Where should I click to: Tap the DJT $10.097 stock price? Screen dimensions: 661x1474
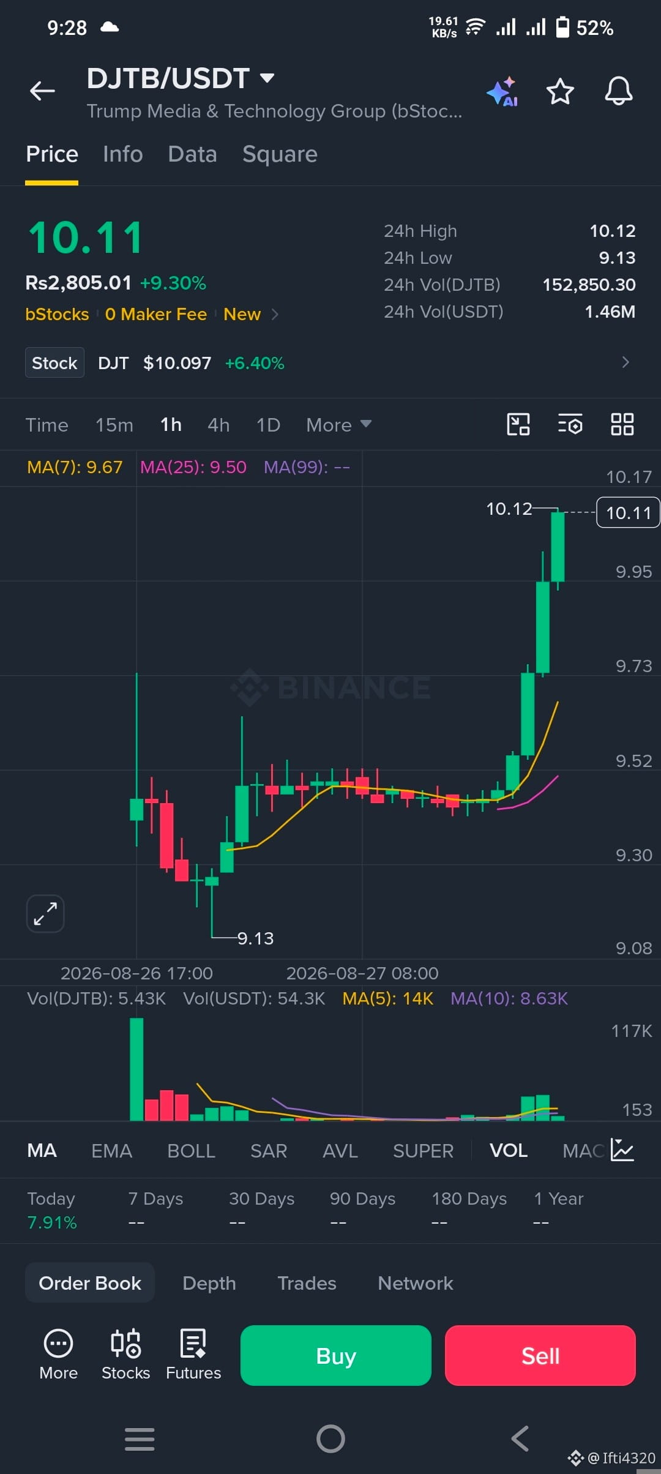point(177,363)
